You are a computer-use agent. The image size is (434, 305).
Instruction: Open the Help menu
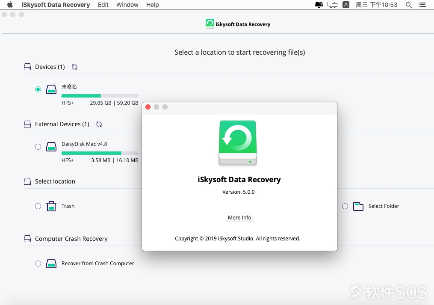(x=153, y=5)
